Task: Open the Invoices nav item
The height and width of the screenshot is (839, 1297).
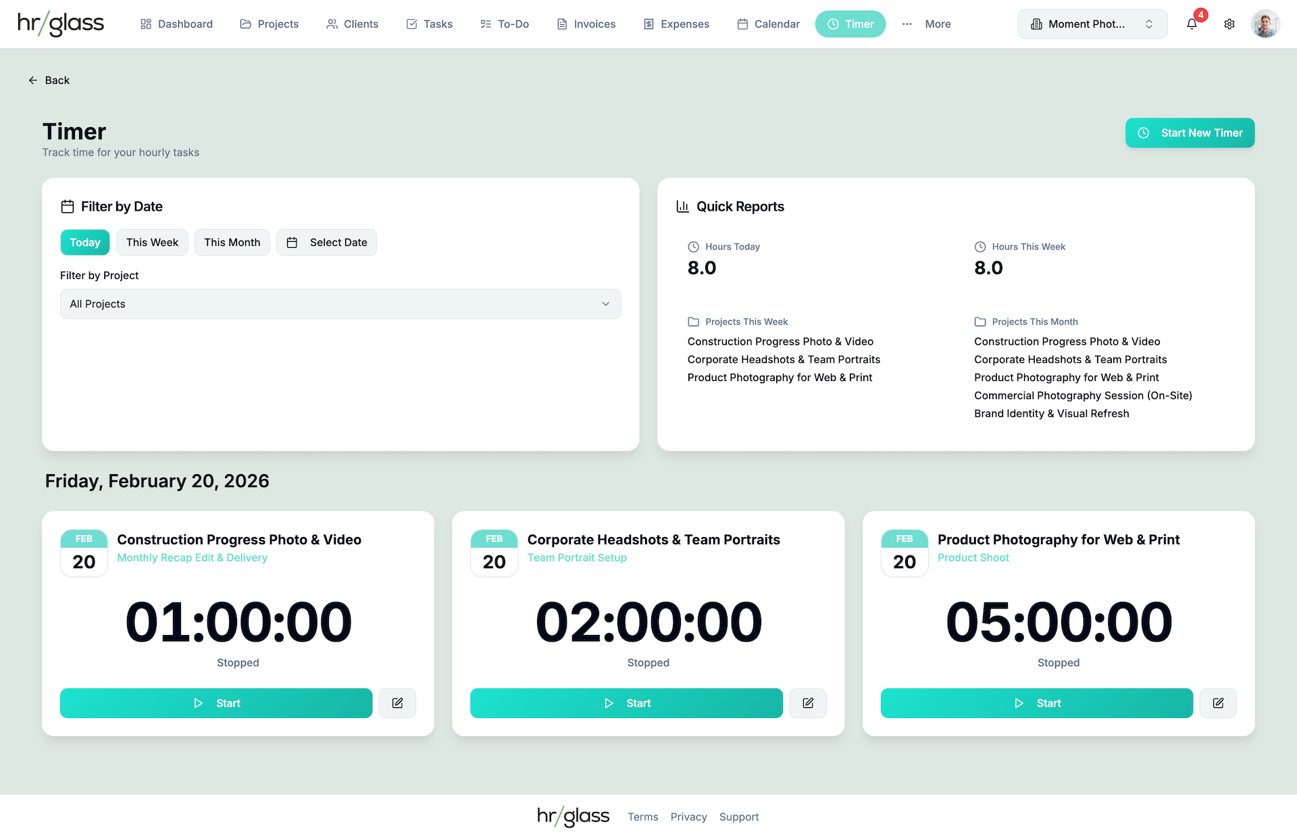Action: click(x=586, y=24)
